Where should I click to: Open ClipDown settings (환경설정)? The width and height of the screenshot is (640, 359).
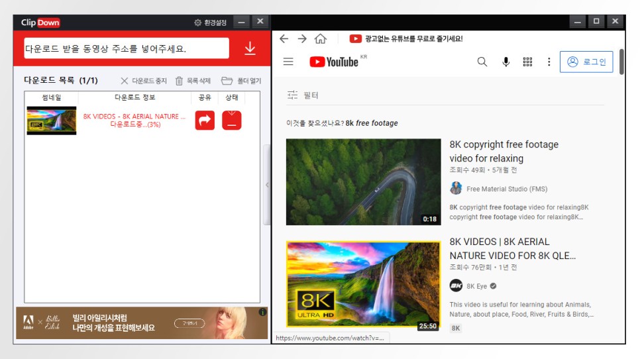click(210, 23)
